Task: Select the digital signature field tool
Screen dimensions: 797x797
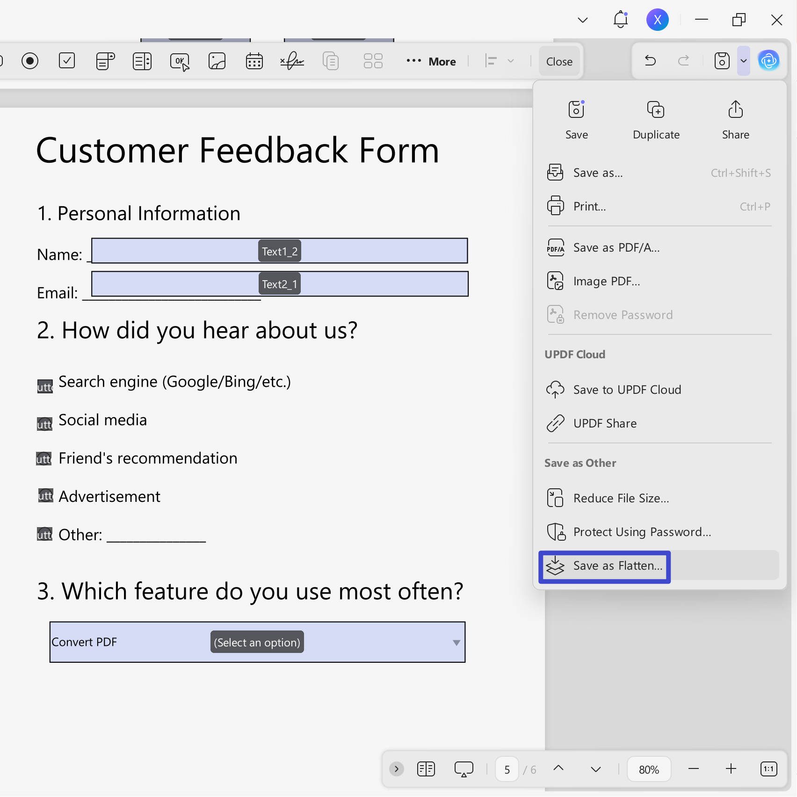Action: (x=292, y=61)
